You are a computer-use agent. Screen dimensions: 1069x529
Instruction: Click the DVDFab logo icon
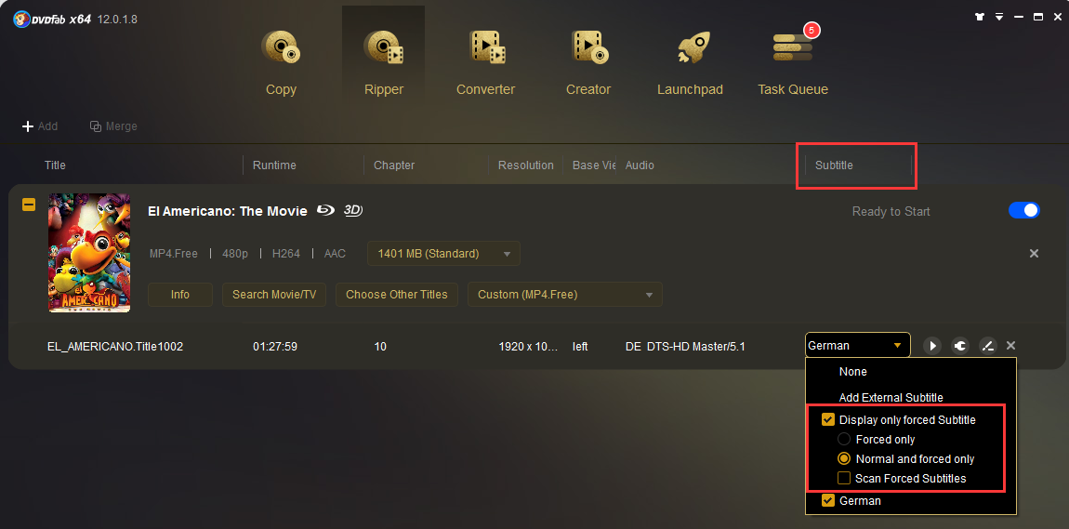click(x=21, y=19)
